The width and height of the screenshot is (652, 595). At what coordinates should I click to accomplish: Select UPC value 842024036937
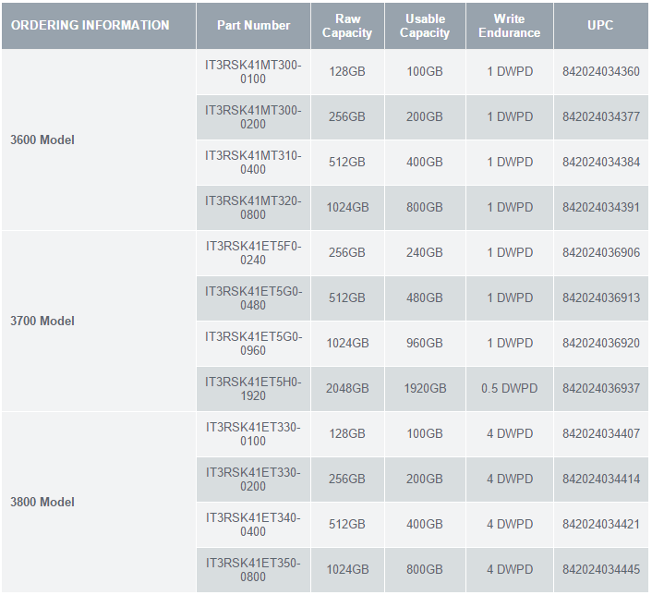(x=601, y=389)
